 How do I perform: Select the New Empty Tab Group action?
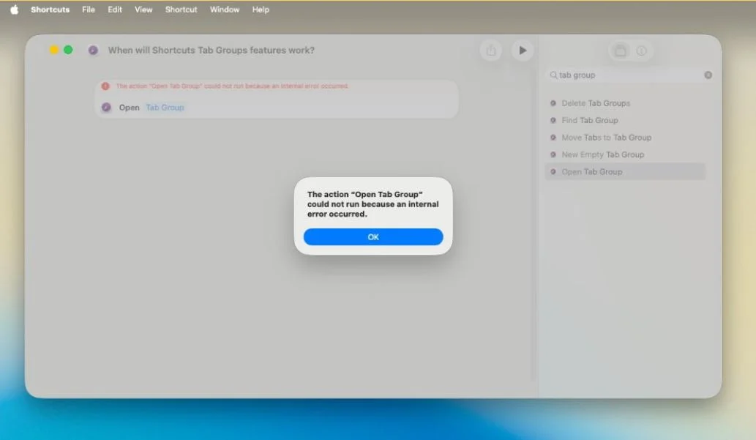(625, 154)
